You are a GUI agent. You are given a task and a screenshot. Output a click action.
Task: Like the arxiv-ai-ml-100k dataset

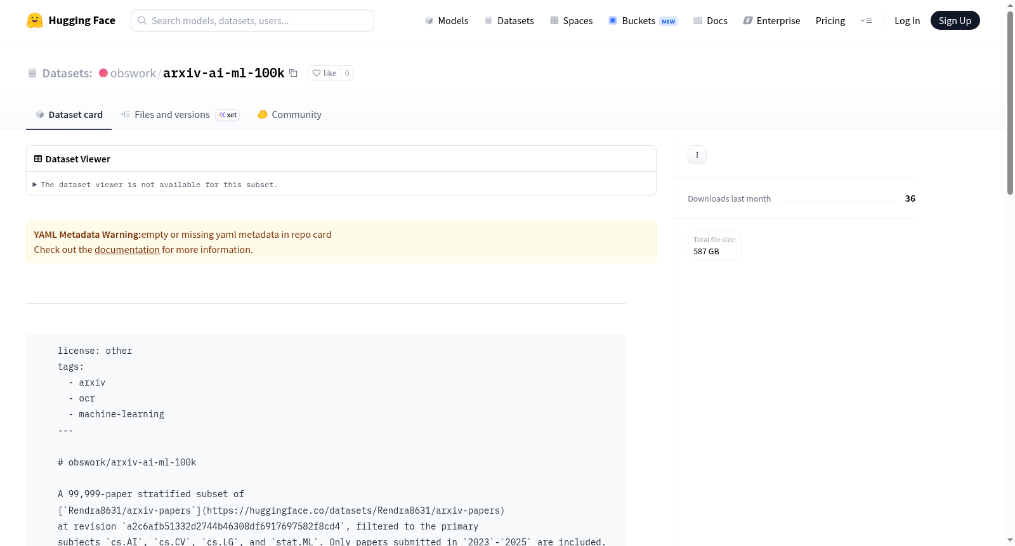tap(325, 73)
